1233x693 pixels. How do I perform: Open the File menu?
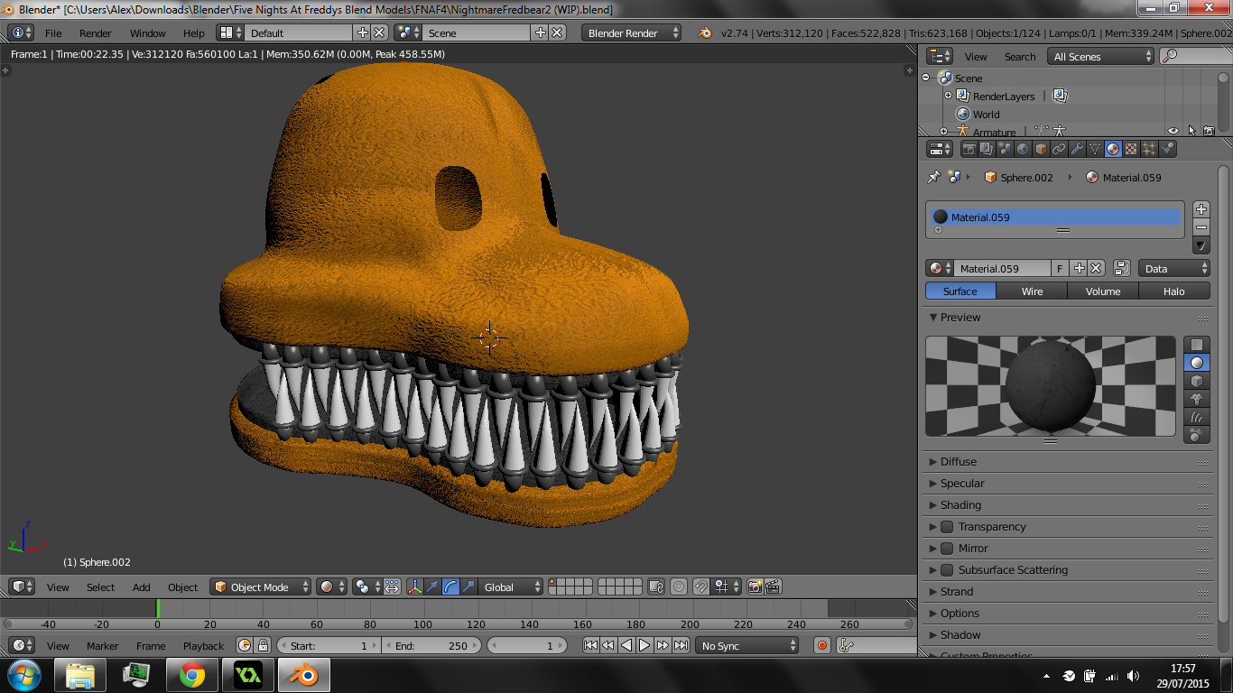click(x=53, y=32)
